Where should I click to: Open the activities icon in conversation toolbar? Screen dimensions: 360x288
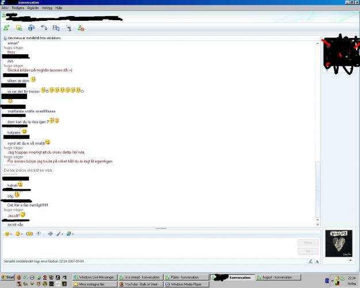point(56,28)
